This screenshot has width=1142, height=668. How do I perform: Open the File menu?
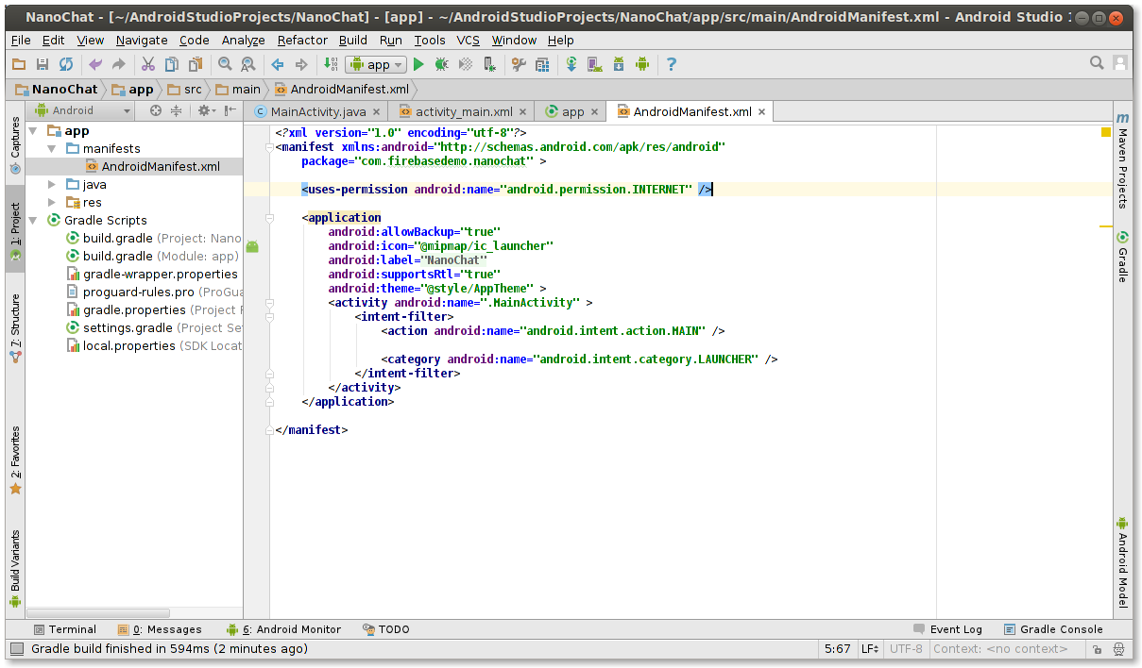tap(21, 40)
